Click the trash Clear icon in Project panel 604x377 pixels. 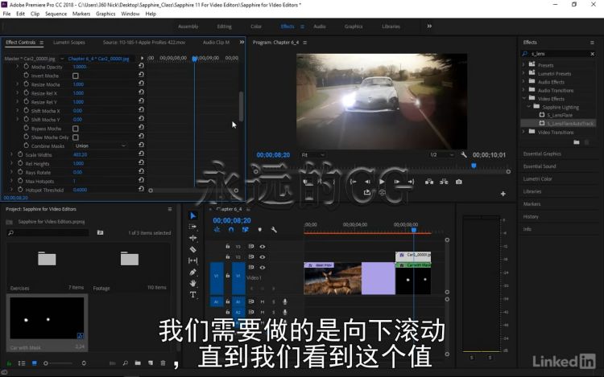tap(163, 363)
